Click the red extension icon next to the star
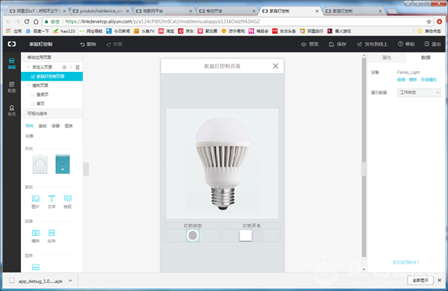Image resolution: width=448 pixels, height=291 pixels. [439, 21]
